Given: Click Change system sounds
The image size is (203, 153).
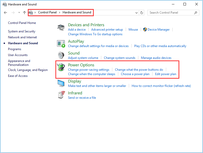Looking at the screenshot, I should pos(120,58).
